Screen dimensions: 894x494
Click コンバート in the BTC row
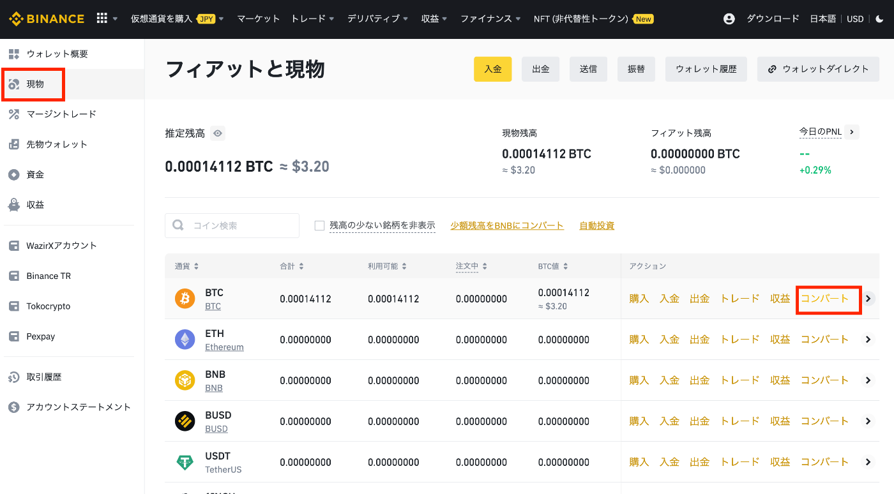(x=824, y=299)
